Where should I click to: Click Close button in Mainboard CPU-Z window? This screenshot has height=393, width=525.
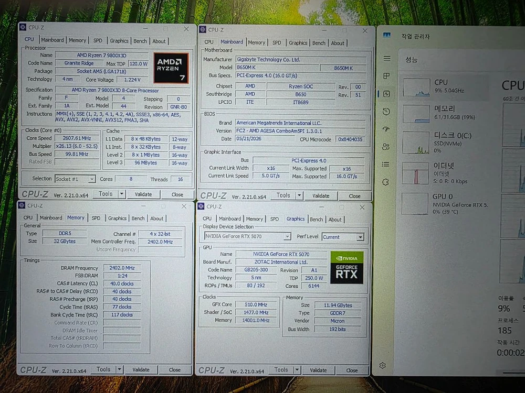pos(354,196)
